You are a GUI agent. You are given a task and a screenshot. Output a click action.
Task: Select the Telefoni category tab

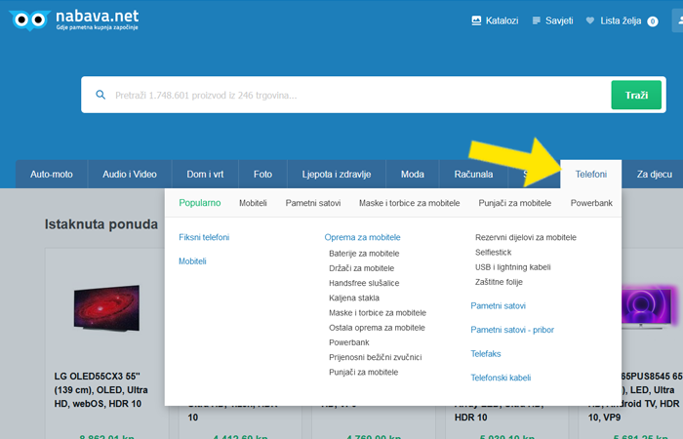coord(590,175)
